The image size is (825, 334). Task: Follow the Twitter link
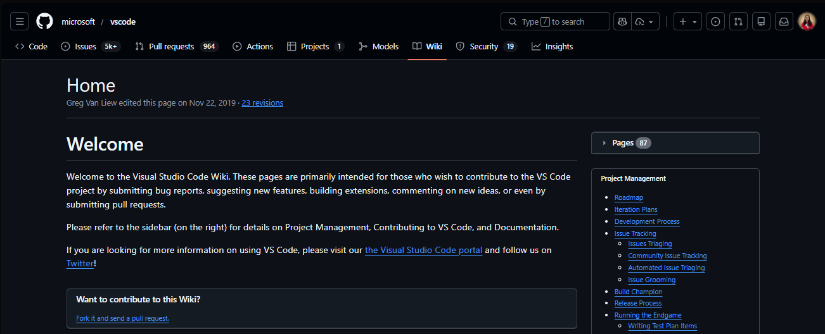coord(80,263)
